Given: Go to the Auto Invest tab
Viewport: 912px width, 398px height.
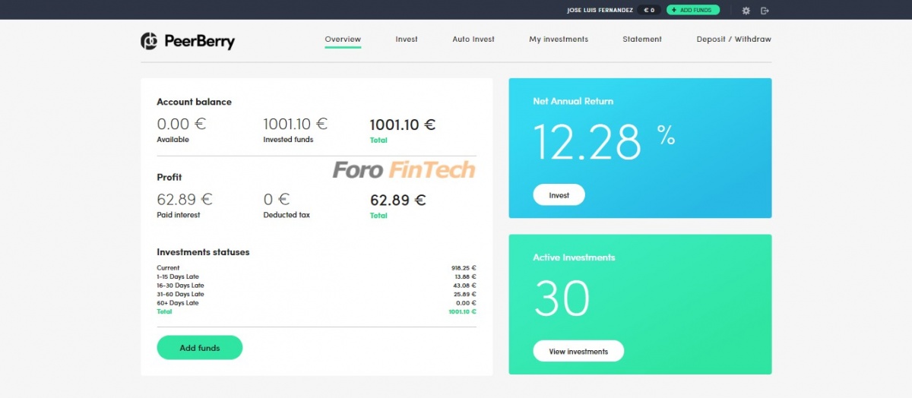Looking at the screenshot, I should (x=473, y=39).
